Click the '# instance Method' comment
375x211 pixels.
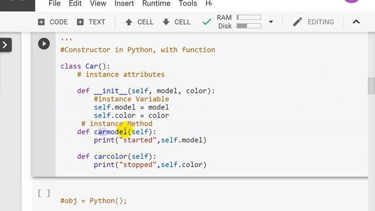point(117,124)
